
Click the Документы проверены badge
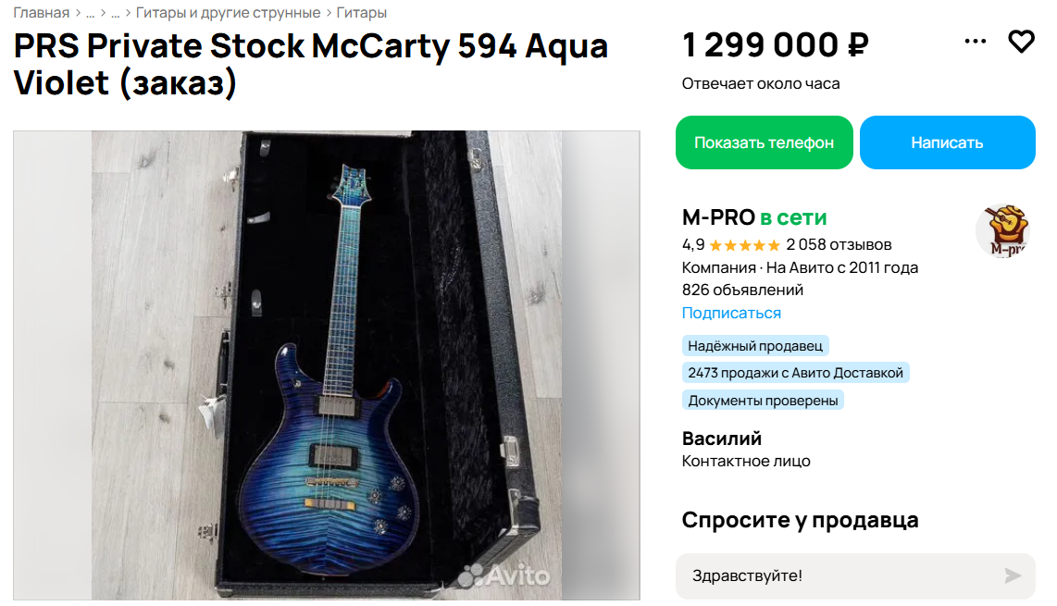point(763,401)
